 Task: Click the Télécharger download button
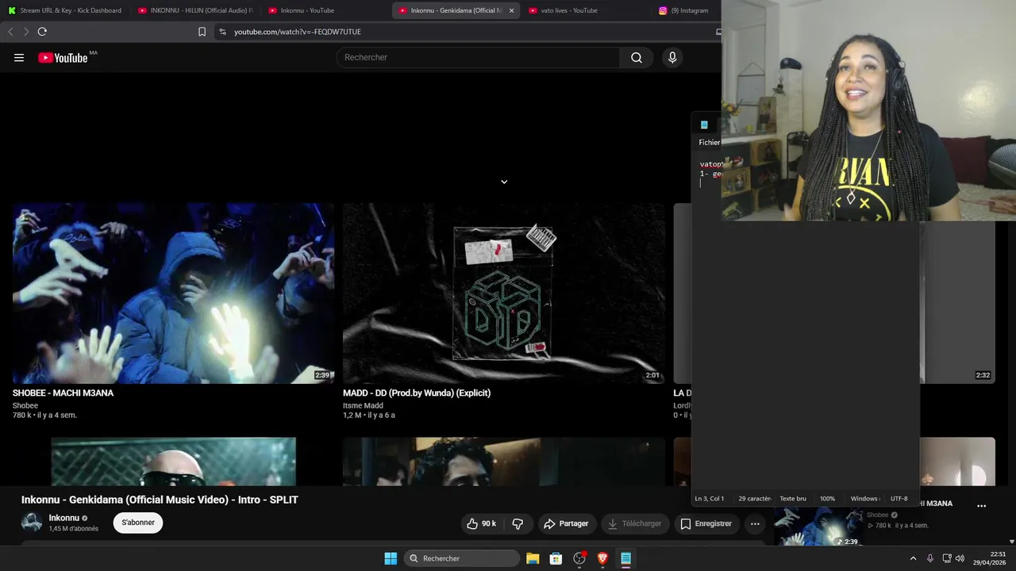pos(634,523)
